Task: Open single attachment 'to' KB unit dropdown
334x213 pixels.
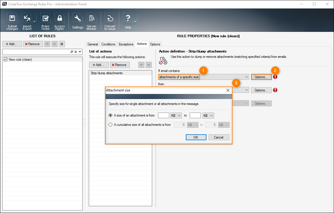Action: point(208,115)
